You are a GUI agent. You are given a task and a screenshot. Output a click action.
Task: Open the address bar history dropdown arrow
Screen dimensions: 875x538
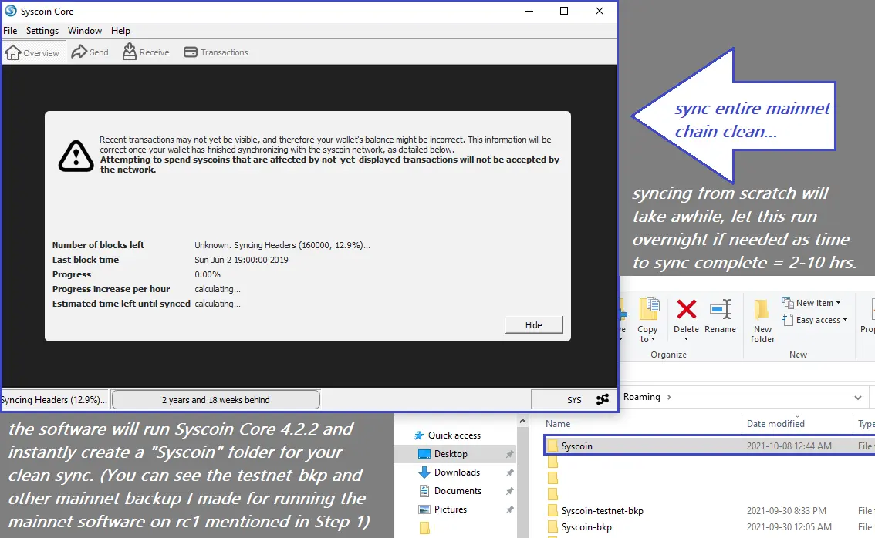858,398
